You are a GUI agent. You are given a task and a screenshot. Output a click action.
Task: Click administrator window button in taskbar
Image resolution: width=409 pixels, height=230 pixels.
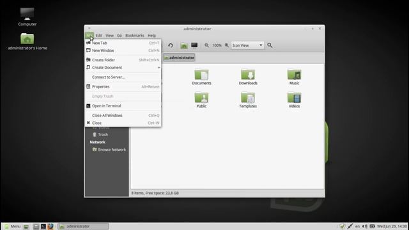point(83,226)
